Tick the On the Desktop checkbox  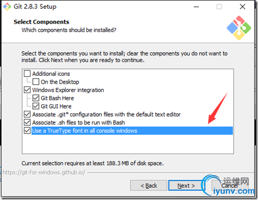pyautogui.click(x=36, y=81)
